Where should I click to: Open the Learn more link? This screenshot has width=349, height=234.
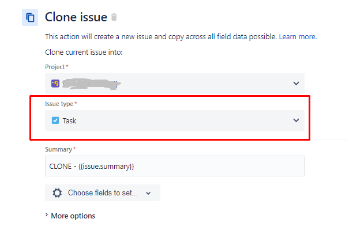click(x=298, y=36)
